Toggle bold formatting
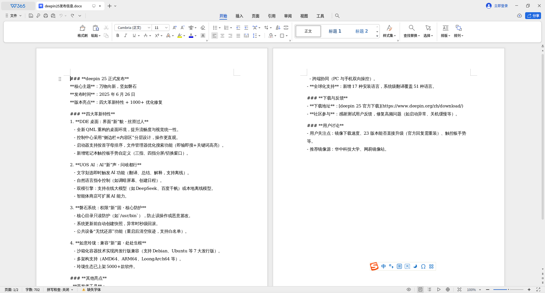Image resolution: width=545 pixels, height=293 pixels. point(118,36)
